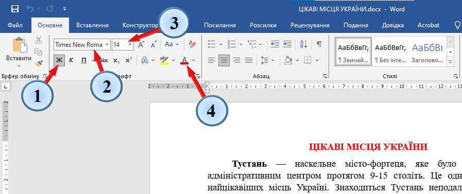462x194 pixels.
Task: Open the Customize Quick Access Toolbar arrow
Action: coord(64,9)
